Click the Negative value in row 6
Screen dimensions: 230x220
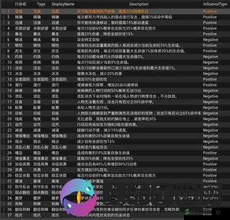(210, 40)
